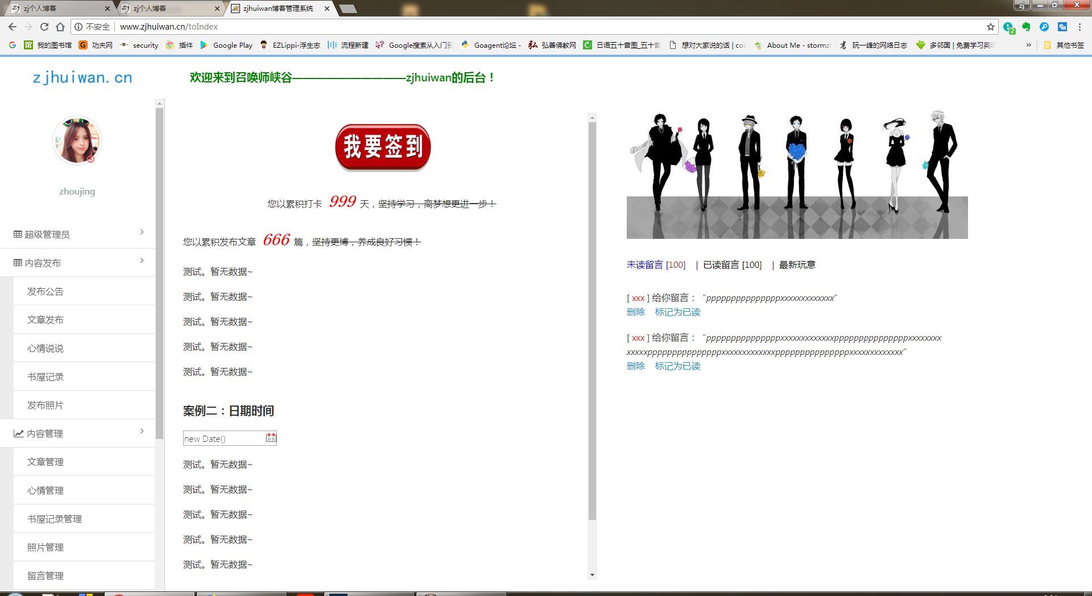Viewport: 1092px width, 596px height.
Task: Go to browser home icon
Action: point(60,27)
